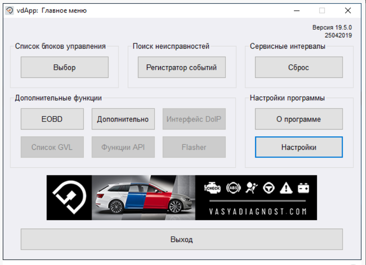The image size is (366, 265).
Task: Open Регистратор событий fault search
Action: click(x=182, y=67)
